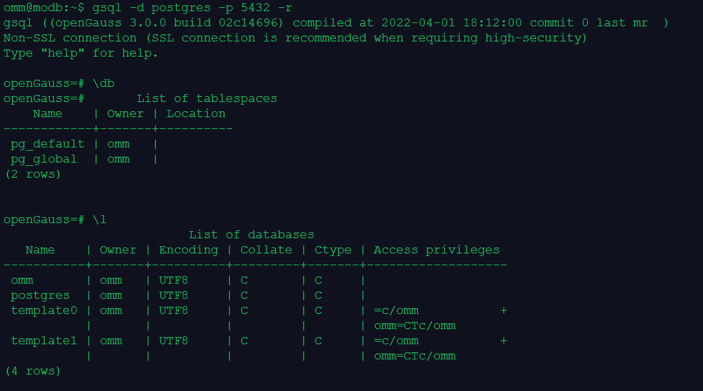Click the "List of databases" heading
Image resolution: width=703 pixels, height=391 pixels.
click(251, 234)
